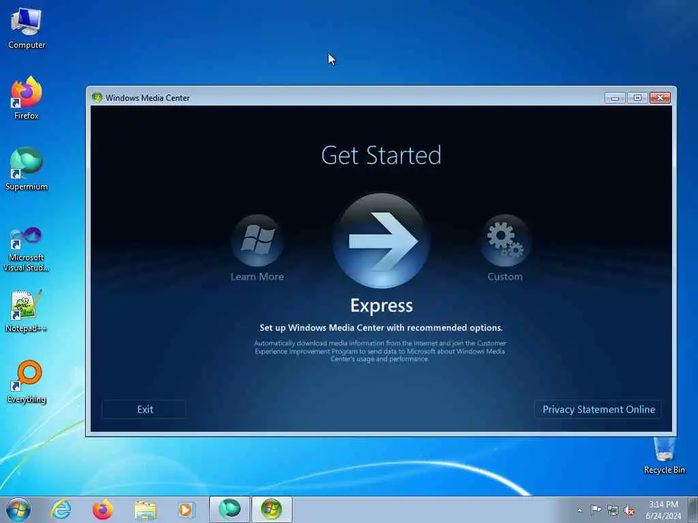Click the Exit button in Media Center
The width and height of the screenshot is (698, 523).
[145, 409]
